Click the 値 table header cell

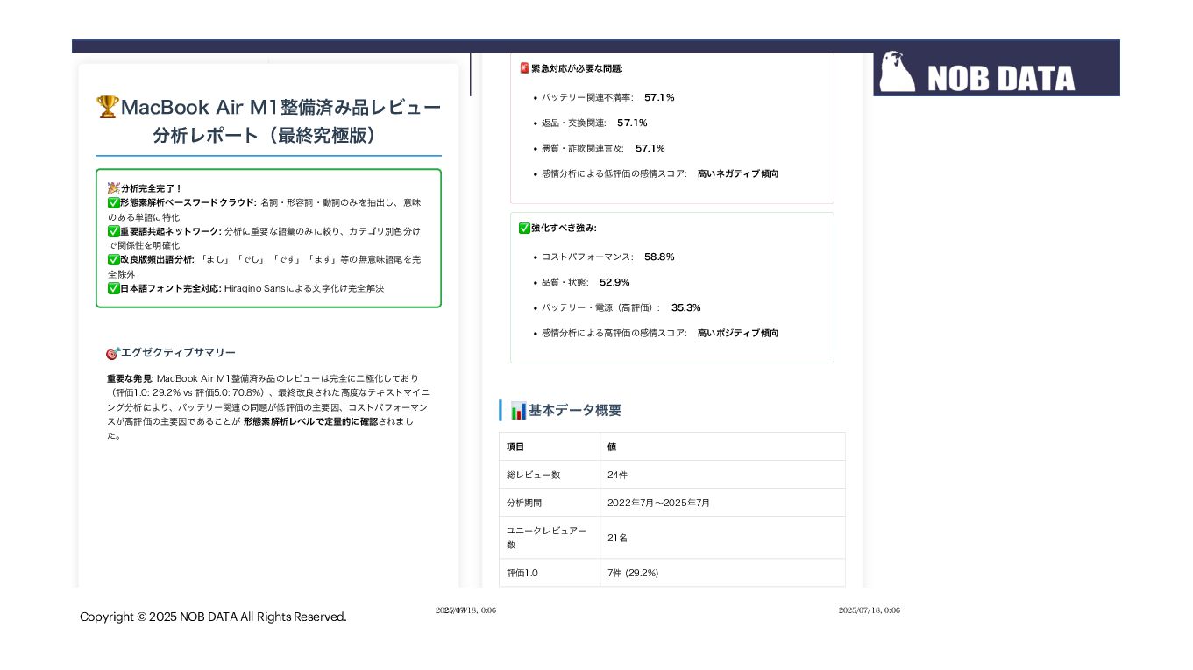pos(722,447)
